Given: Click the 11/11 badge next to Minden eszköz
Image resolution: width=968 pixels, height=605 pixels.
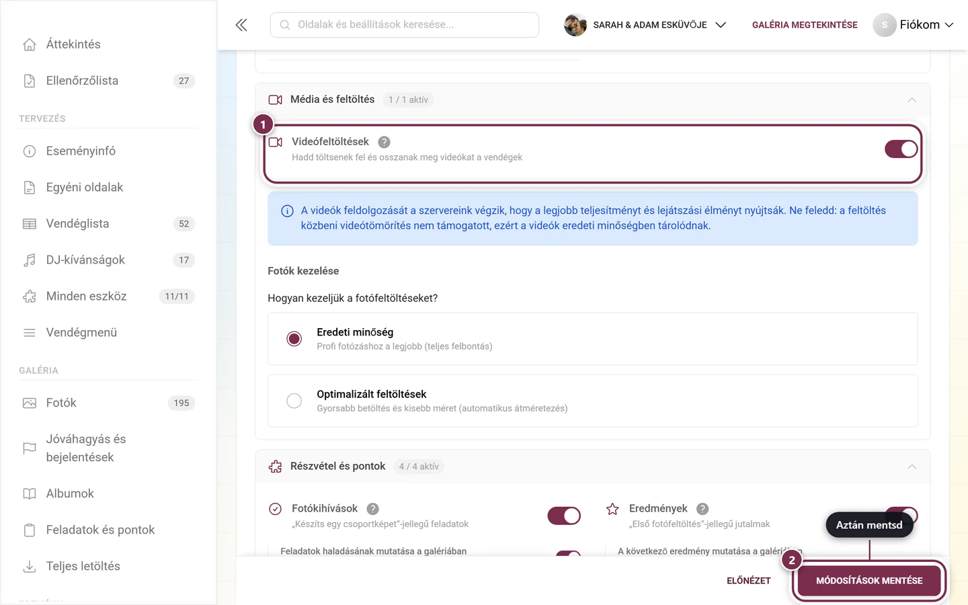Looking at the screenshot, I should (177, 296).
